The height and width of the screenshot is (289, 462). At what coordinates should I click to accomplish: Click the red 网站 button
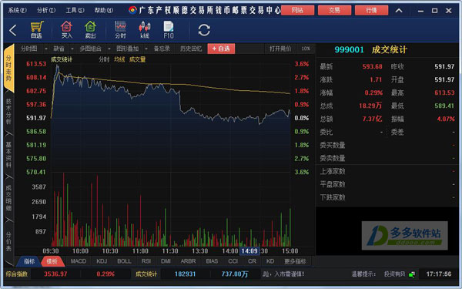click(x=297, y=10)
